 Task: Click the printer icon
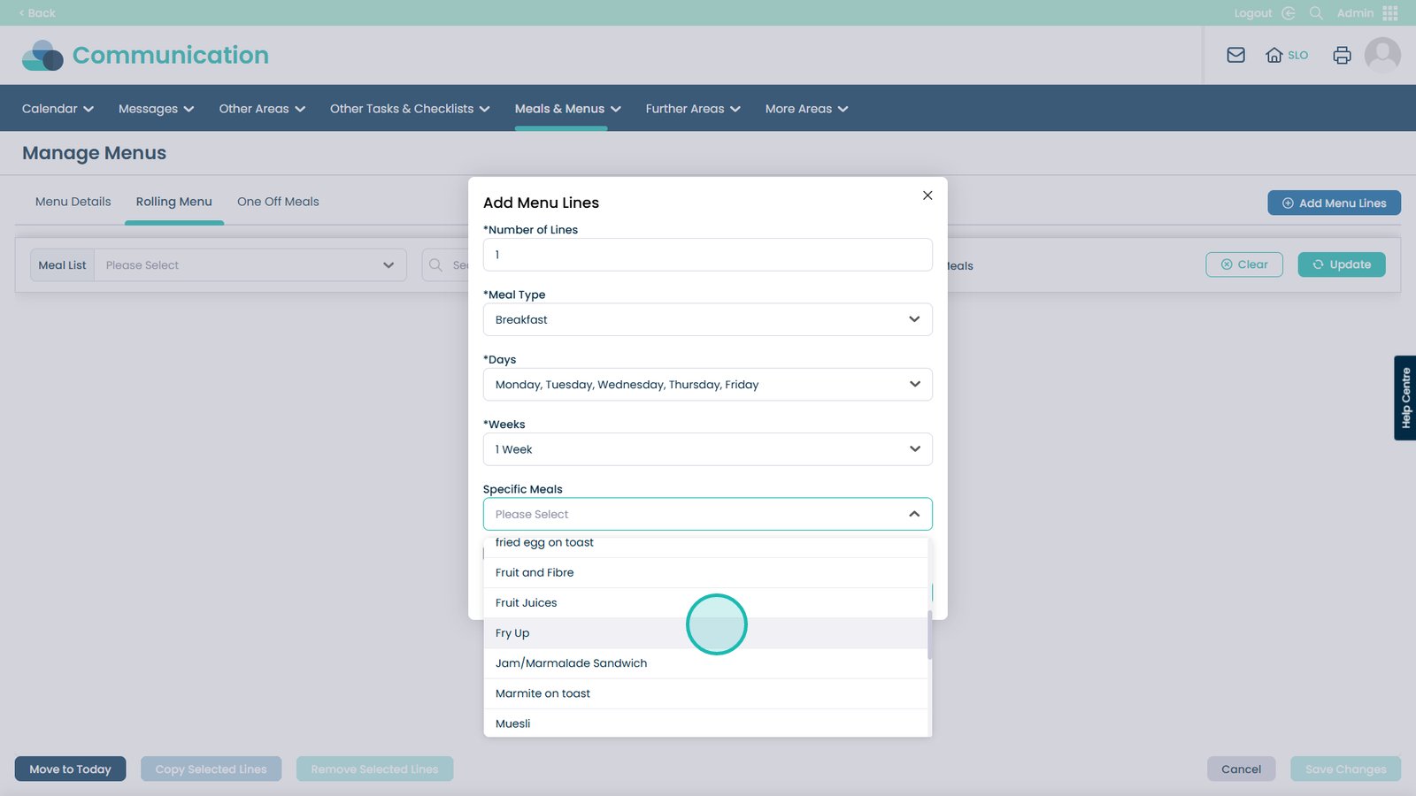[x=1342, y=55]
